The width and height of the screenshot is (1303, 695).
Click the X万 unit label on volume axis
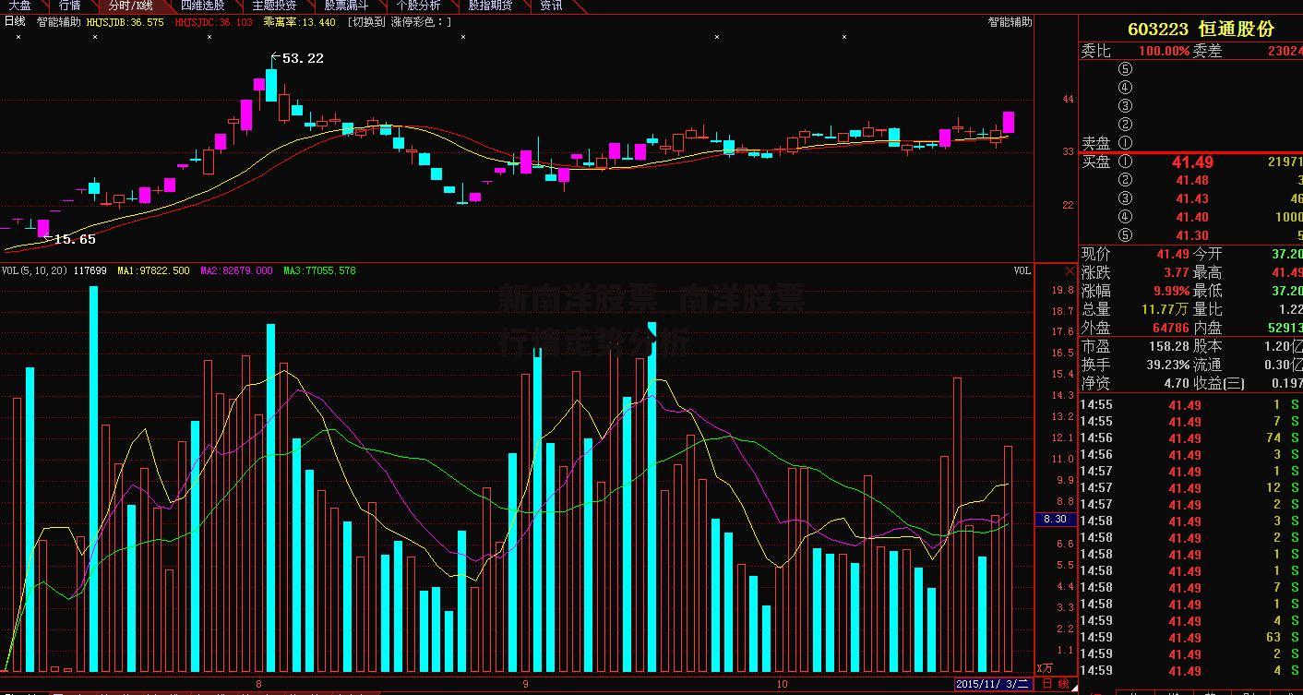tap(1045, 667)
